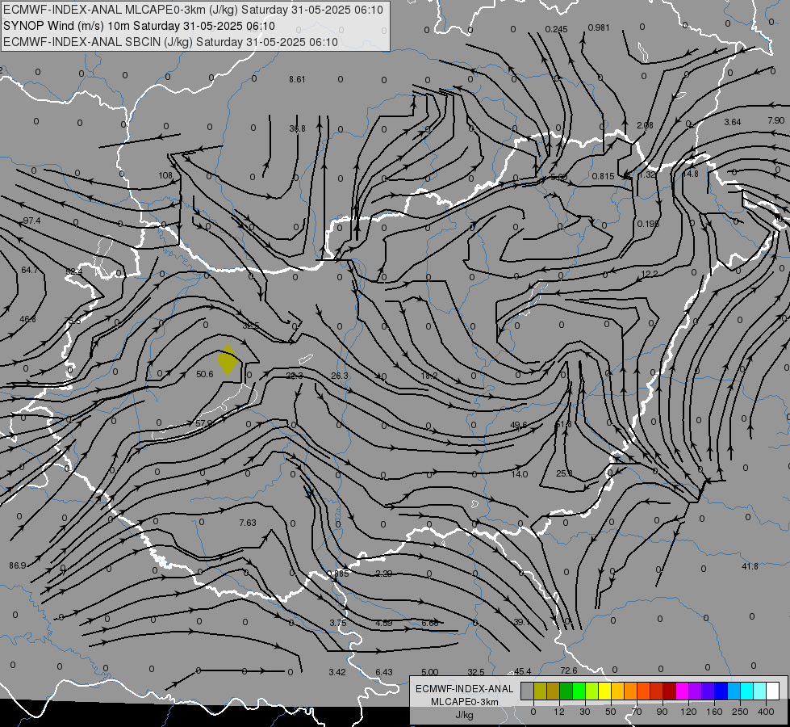Click the 250 tick label in legend
Viewport: 790px width, 727px height.
point(740,712)
